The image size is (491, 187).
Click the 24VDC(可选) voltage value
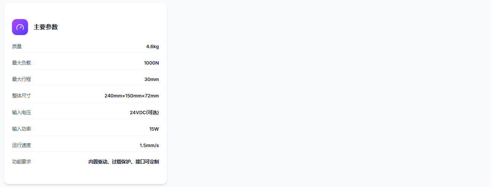point(144,112)
